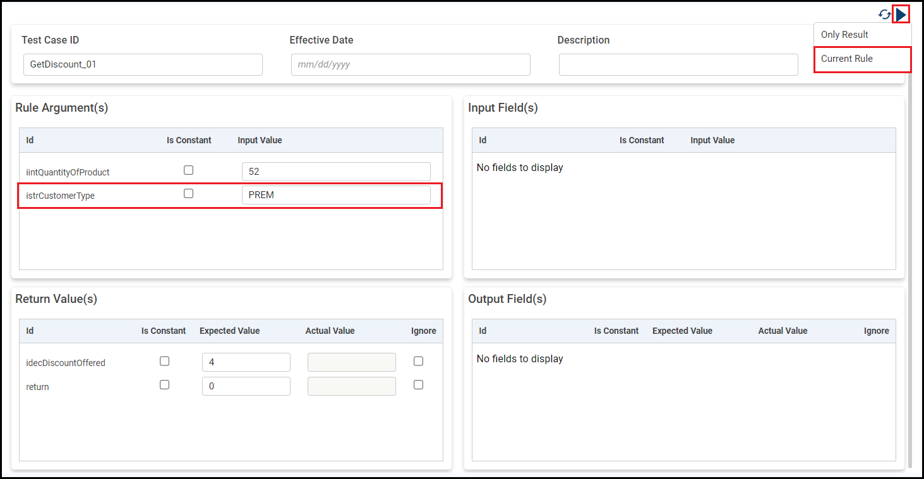Click the Test Case ID input field
This screenshot has height=479, width=924.
[x=143, y=64]
